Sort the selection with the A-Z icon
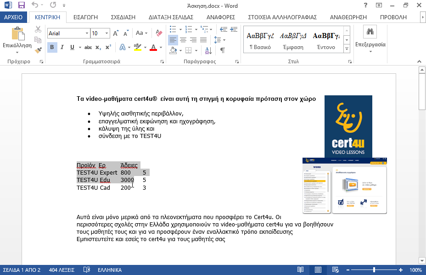 (x=208, y=50)
